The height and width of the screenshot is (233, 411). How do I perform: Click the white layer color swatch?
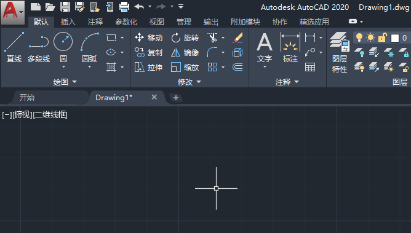tap(395, 38)
